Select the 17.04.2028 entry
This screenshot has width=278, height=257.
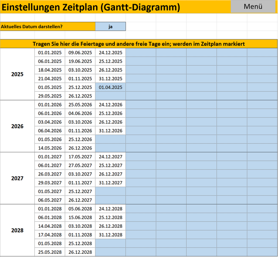click(x=50, y=235)
